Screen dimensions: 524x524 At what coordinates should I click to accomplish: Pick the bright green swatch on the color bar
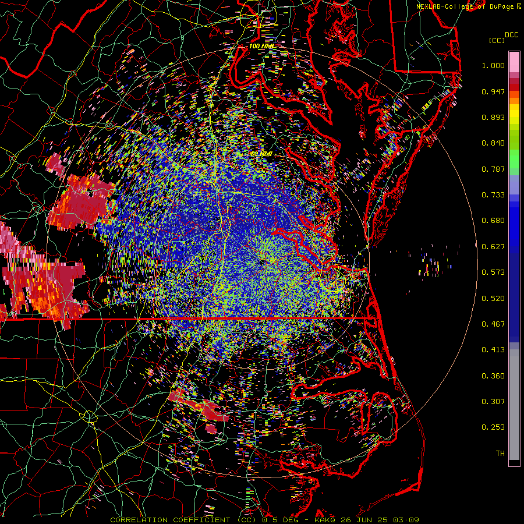pyautogui.click(x=514, y=159)
